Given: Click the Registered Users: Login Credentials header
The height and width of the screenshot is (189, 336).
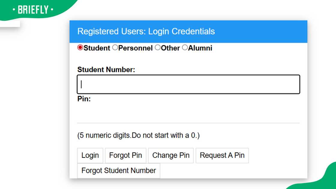Looking at the screenshot, I should (x=146, y=31).
